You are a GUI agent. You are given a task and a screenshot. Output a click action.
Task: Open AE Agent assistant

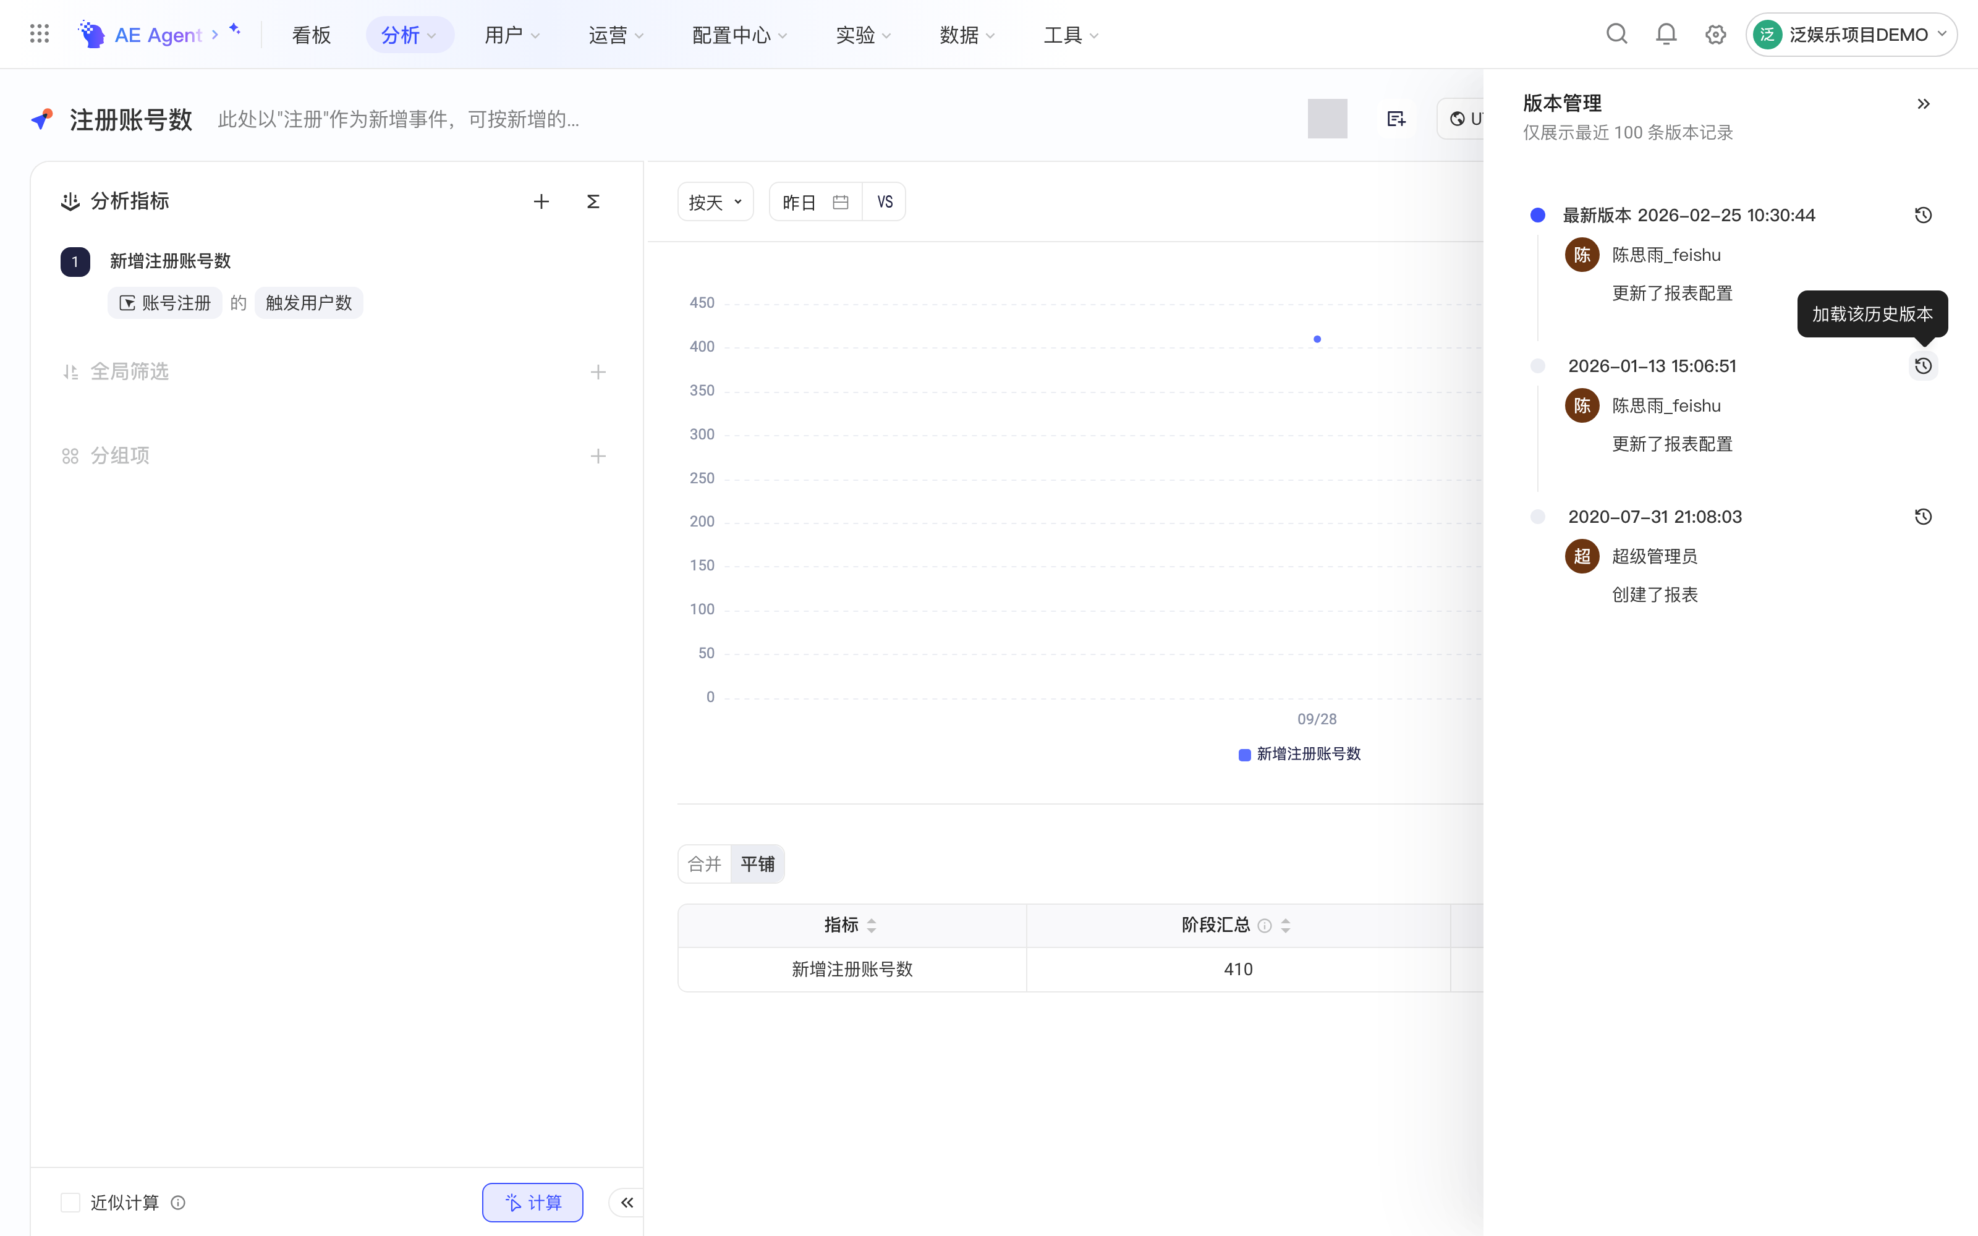(x=159, y=35)
